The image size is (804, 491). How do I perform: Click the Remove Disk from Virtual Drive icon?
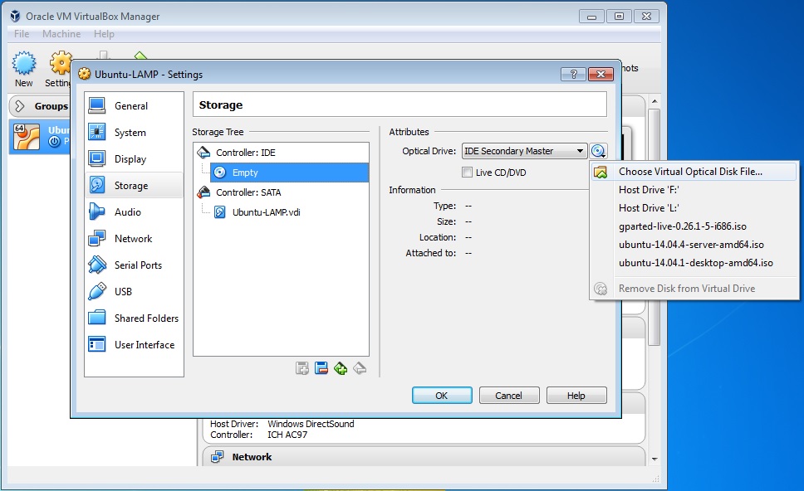(601, 289)
